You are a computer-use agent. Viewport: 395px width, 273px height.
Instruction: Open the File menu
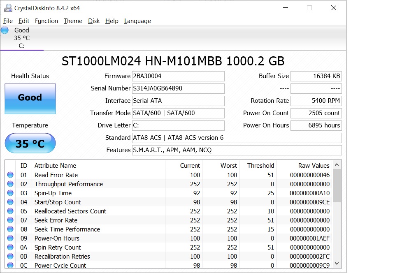8,21
